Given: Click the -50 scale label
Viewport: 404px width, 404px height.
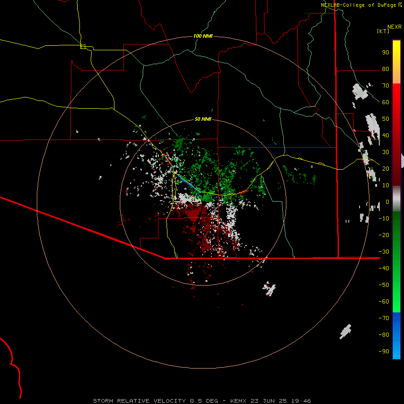Looking at the screenshot, I should (x=384, y=285).
